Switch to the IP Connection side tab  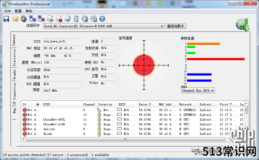(14, 93)
